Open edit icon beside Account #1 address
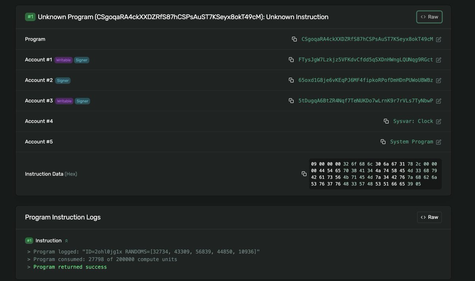The height and width of the screenshot is (281, 475). click(439, 60)
